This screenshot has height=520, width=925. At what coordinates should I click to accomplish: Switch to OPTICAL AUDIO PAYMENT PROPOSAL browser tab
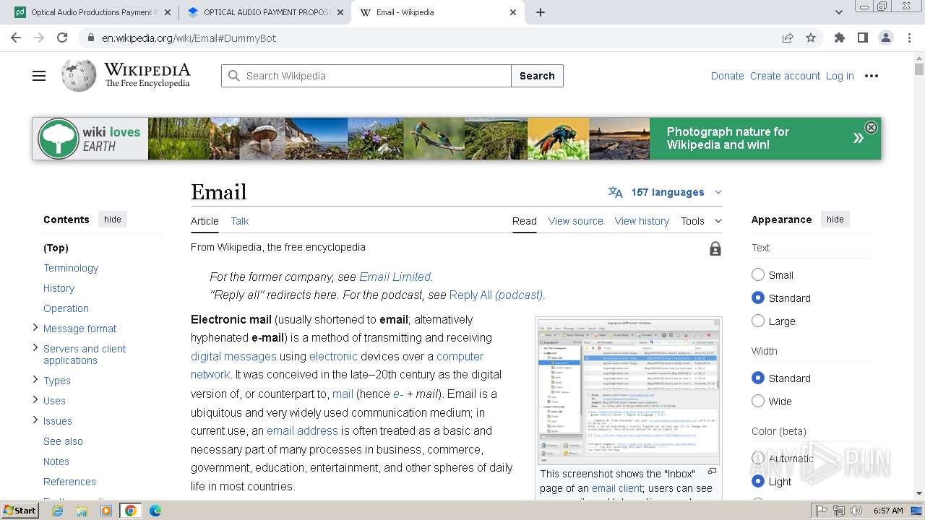(265, 12)
